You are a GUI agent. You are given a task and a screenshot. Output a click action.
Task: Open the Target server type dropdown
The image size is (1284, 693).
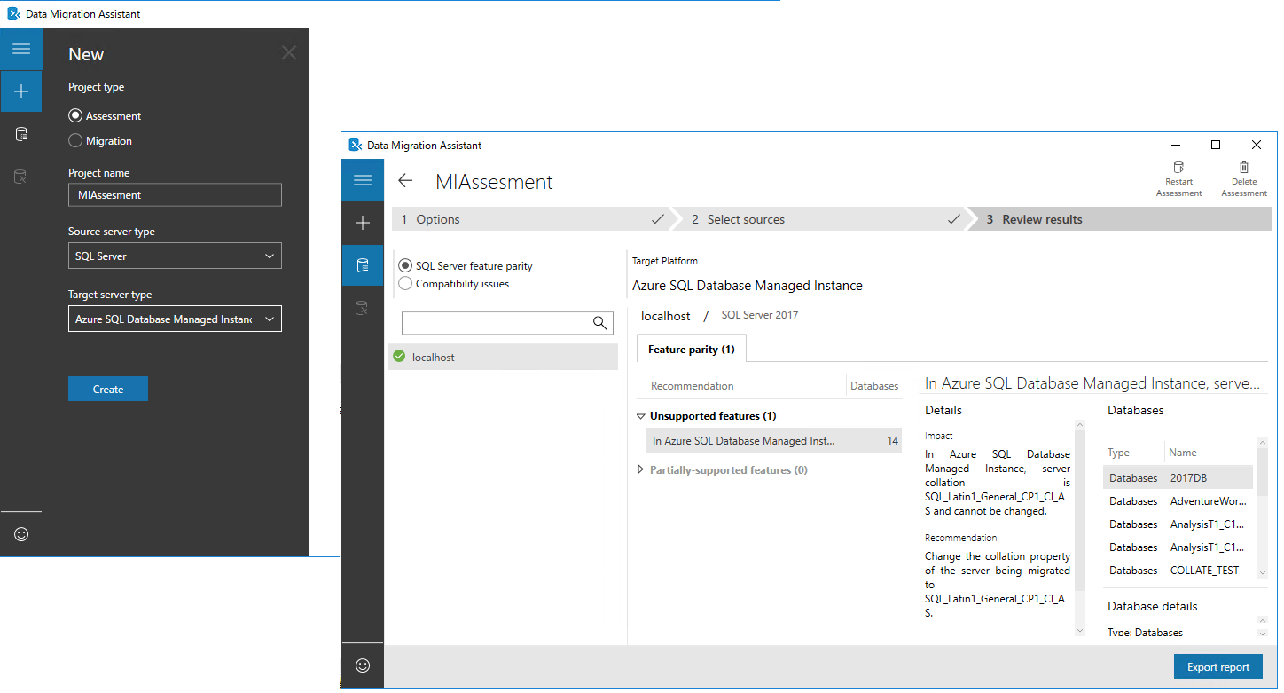pos(175,319)
